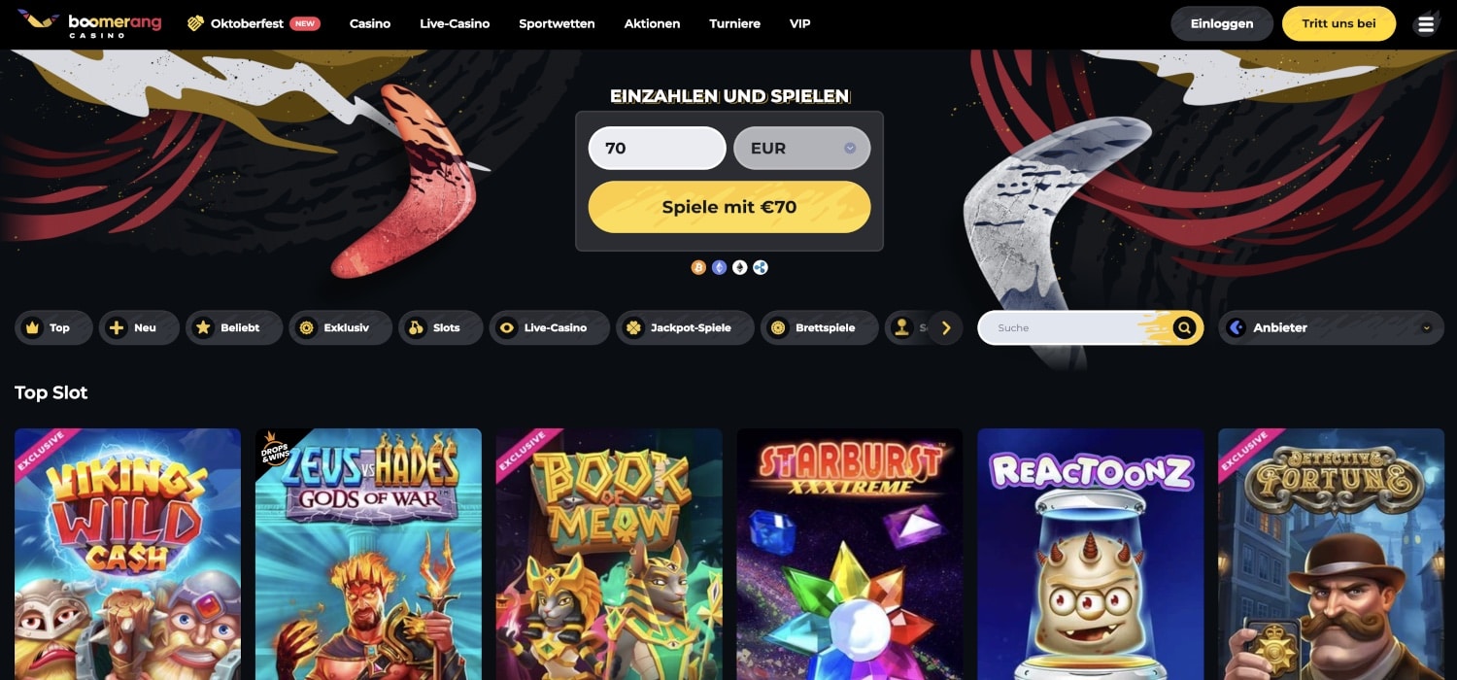Go to the Turniere section
Screen dimensions: 1457x680
(x=734, y=23)
